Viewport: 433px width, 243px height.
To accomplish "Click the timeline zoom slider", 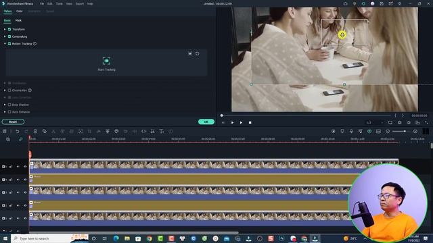I will (x=401, y=132).
